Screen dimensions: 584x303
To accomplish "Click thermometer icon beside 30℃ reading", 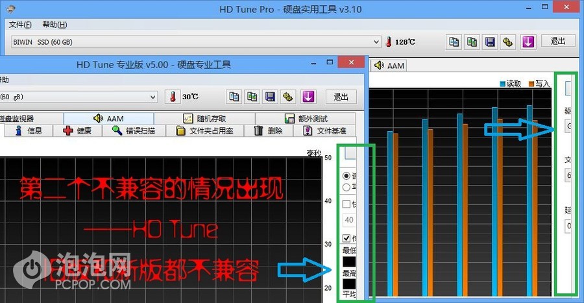I will pos(173,97).
